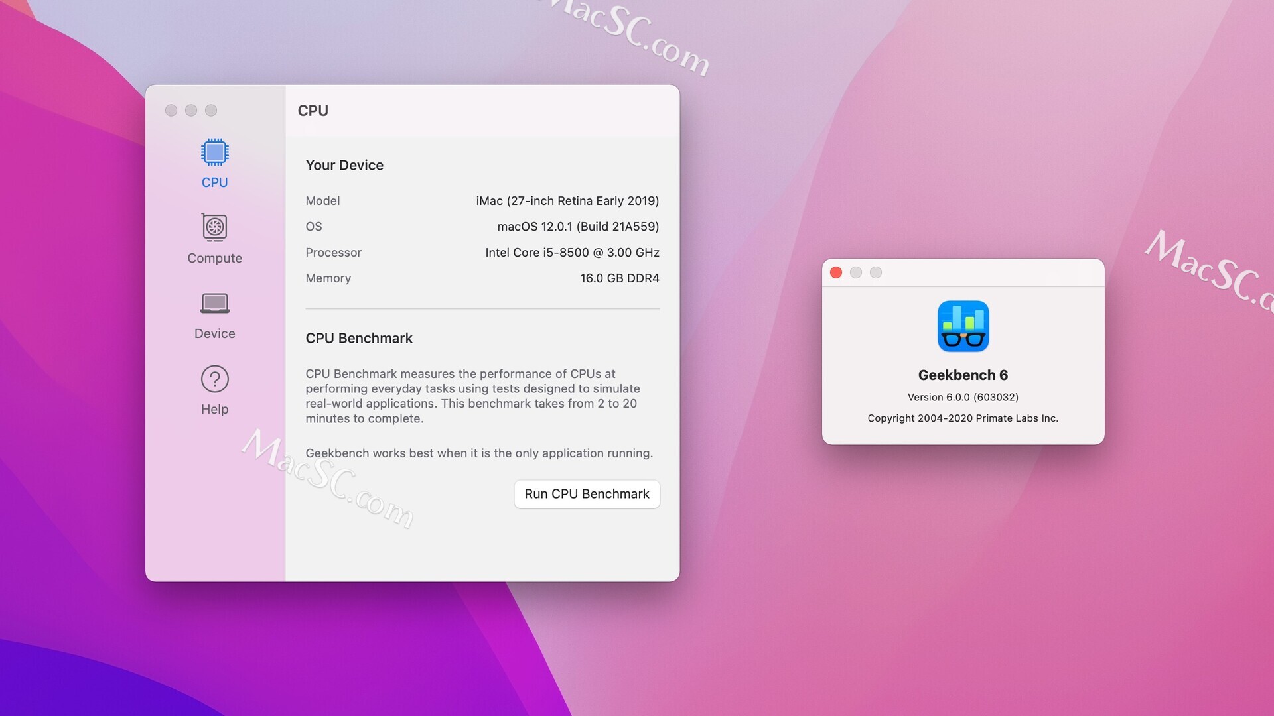Image resolution: width=1274 pixels, height=716 pixels.
Task: Click the 'Memory' row label
Action: click(x=328, y=278)
